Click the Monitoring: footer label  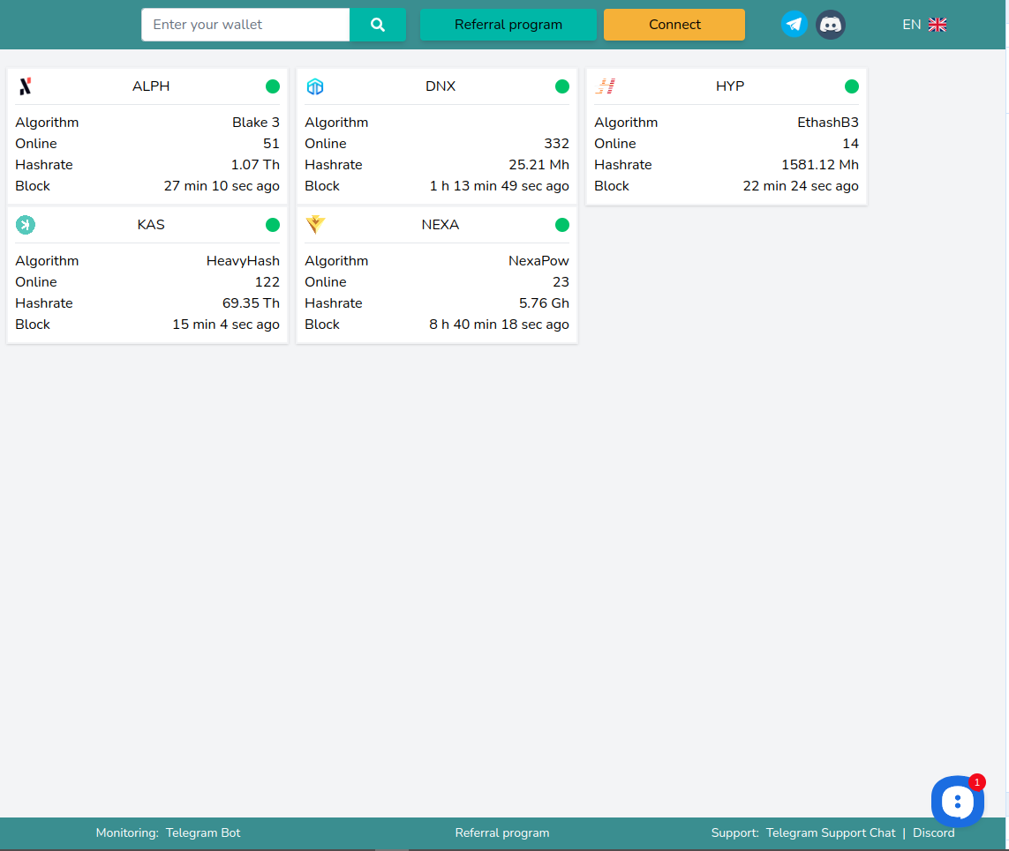[x=127, y=832]
